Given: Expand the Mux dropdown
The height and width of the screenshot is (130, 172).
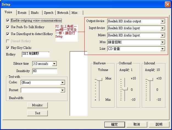Looking at the screenshot, I should [162, 42].
